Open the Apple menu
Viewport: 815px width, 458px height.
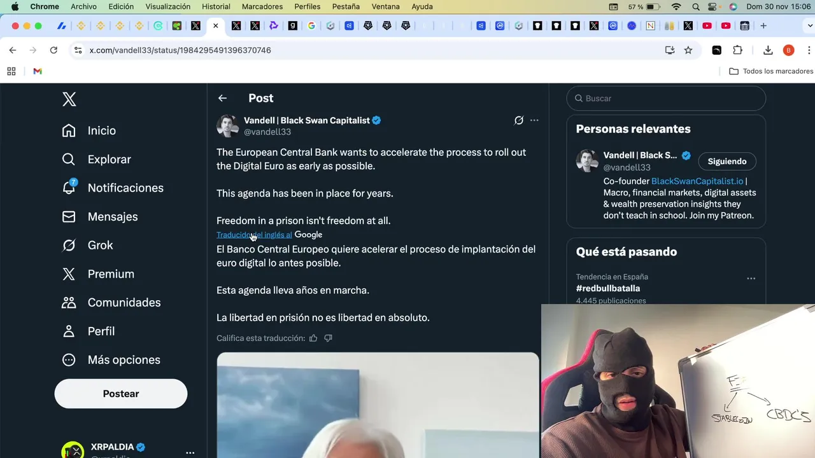point(15,6)
